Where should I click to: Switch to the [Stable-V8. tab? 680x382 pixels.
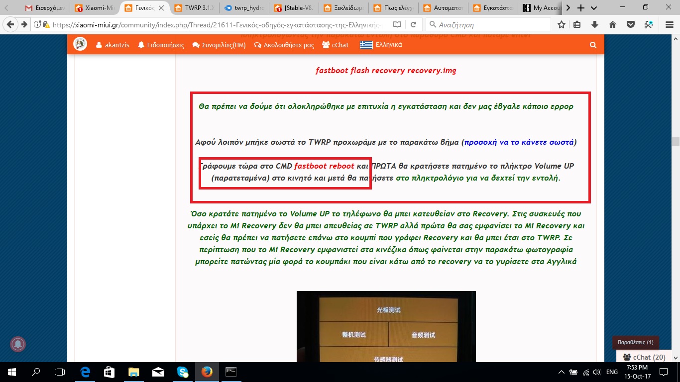point(294,8)
